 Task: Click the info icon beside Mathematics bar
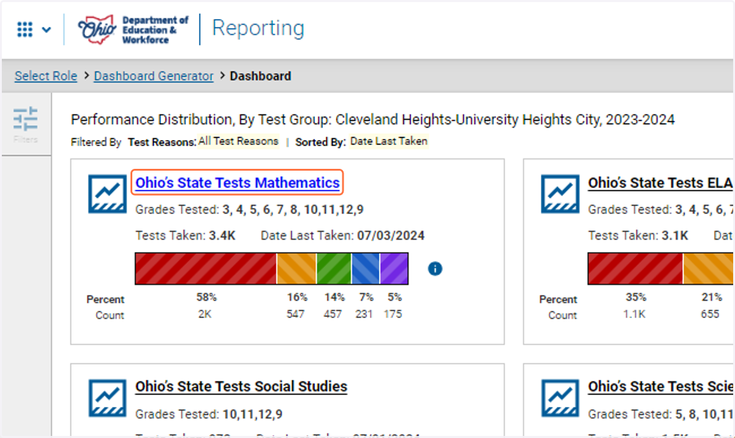[x=435, y=269]
